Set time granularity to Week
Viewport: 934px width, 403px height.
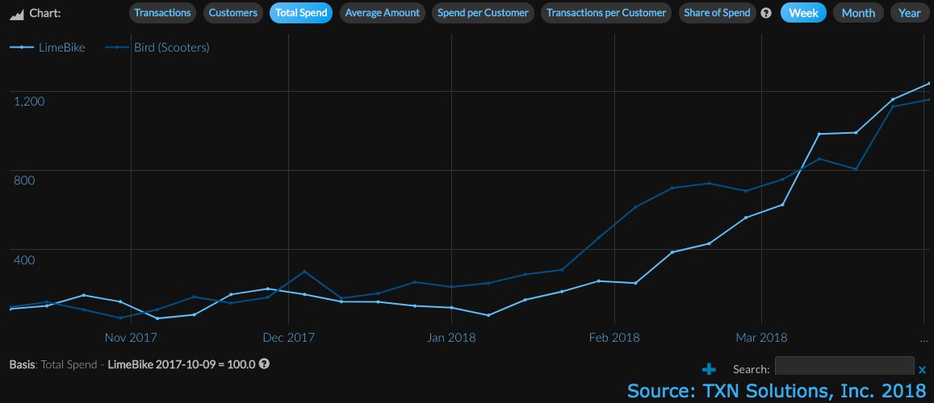pos(803,12)
